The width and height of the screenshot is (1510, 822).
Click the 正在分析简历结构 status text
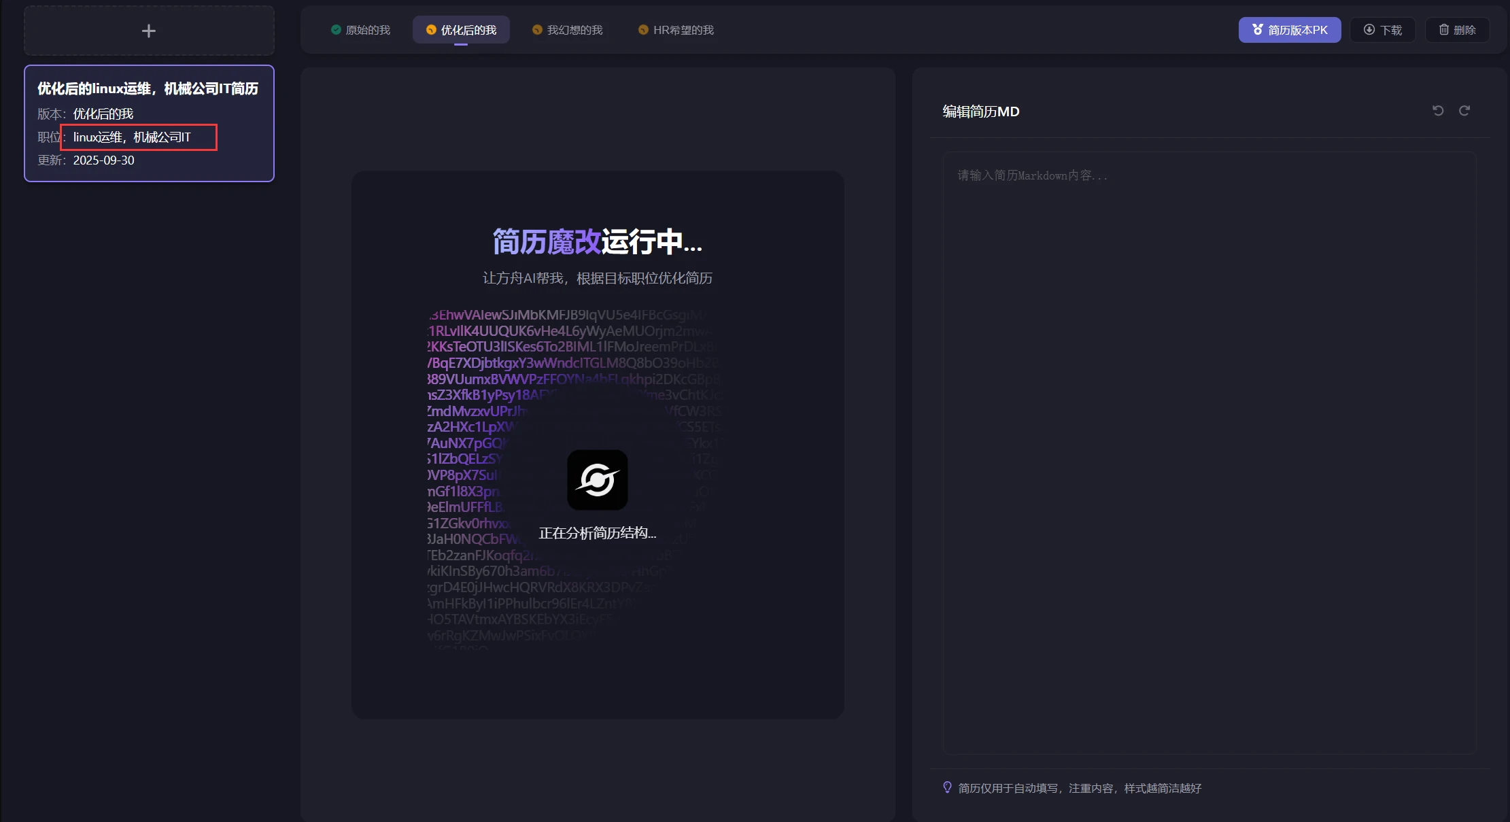[597, 533]
